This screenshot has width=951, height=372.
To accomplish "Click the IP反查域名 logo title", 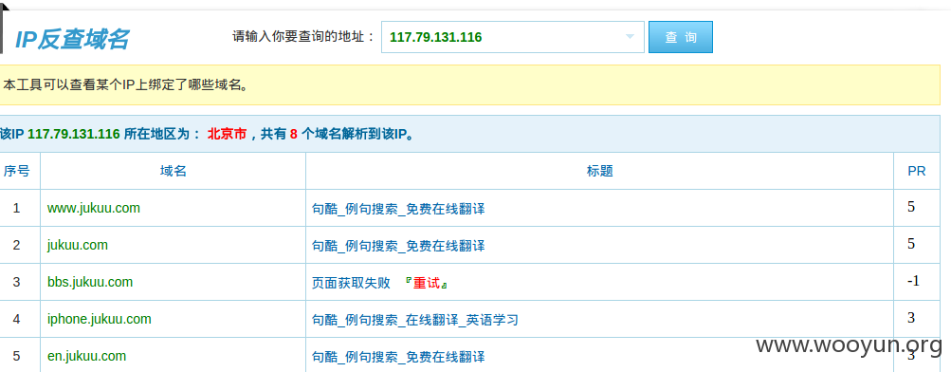I will 71,40.
